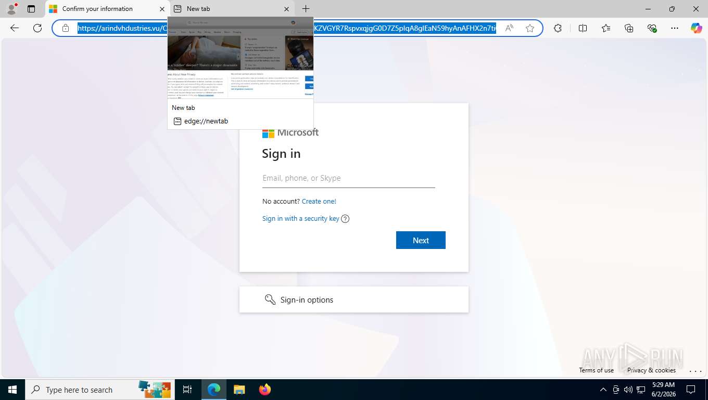Open the footer ellipsis more options

click(x=696, y=371)
